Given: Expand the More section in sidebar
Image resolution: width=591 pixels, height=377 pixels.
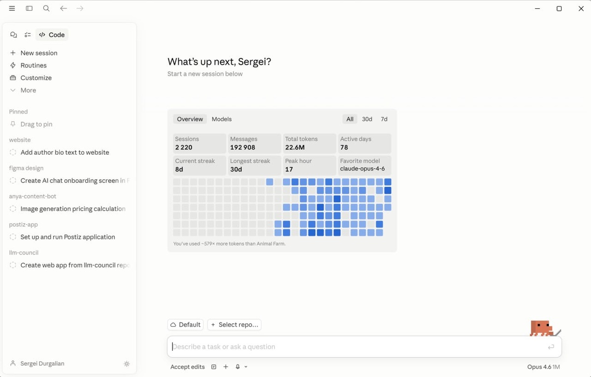Looking at the screenshot, I should 28,90.
